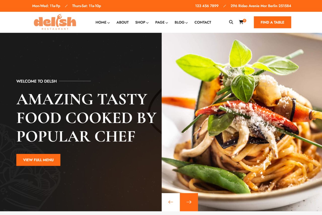Expand the Blog dropdown menu
The image size is (322, 215).
pos(181,22)
